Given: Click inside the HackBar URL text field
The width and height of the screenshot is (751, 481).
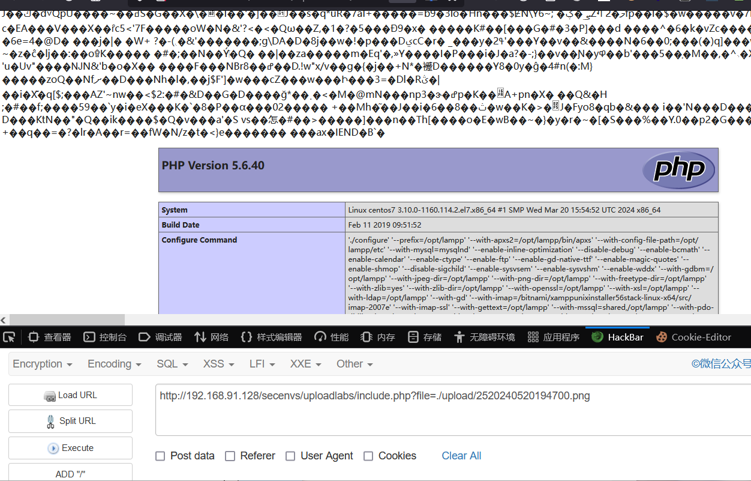Looking at the screenshot, I should pyautogui.click(x=453, y=410).
